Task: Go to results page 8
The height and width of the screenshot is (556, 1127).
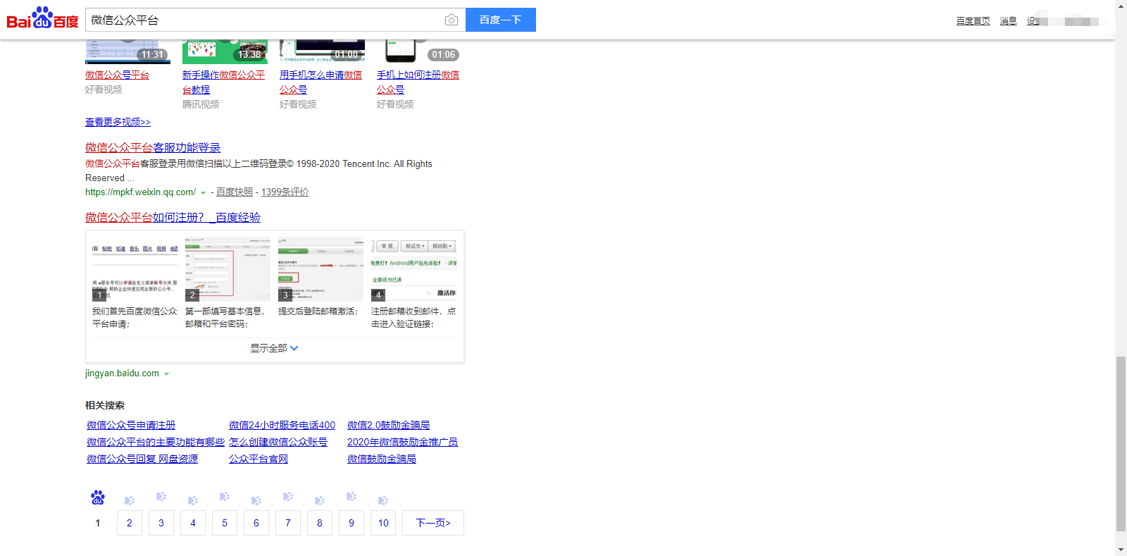Action: pos(320,523)
